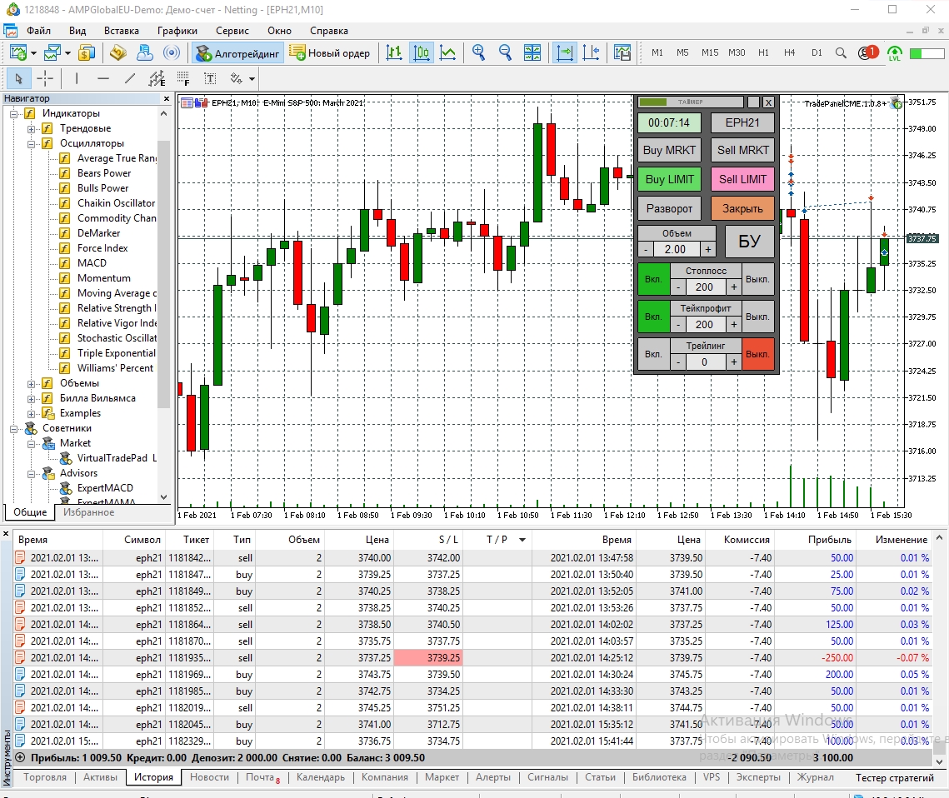This screenshot has width=949, height=798.
Task: Click the Sell LIMIT button
Action: [x=742, y=179]
